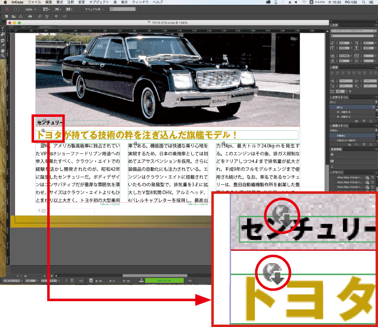378x327 pixels.
Task: Toggle hidden characters pilcrow icon
Action: [x=56, y=17]
